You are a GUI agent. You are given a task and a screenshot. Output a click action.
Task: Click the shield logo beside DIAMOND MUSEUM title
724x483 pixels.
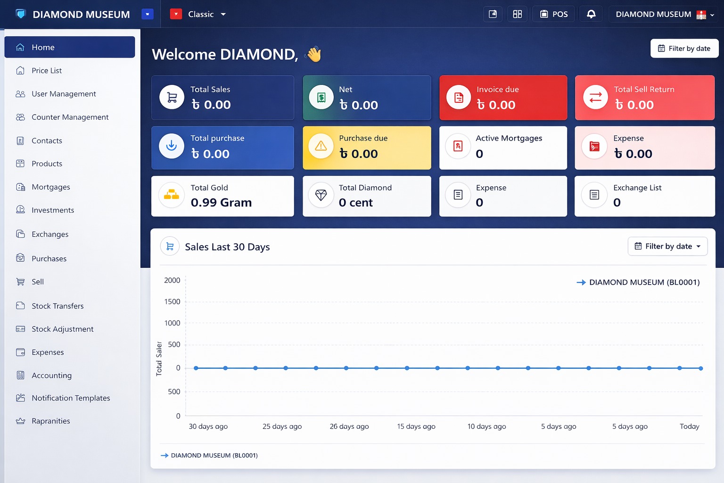(21, 14)
